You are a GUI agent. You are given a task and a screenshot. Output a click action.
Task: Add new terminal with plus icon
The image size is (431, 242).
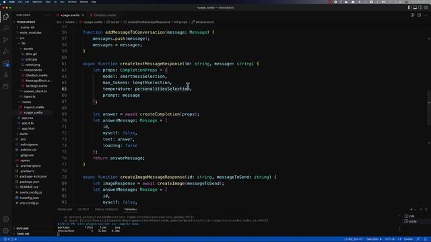pos(411,209)
